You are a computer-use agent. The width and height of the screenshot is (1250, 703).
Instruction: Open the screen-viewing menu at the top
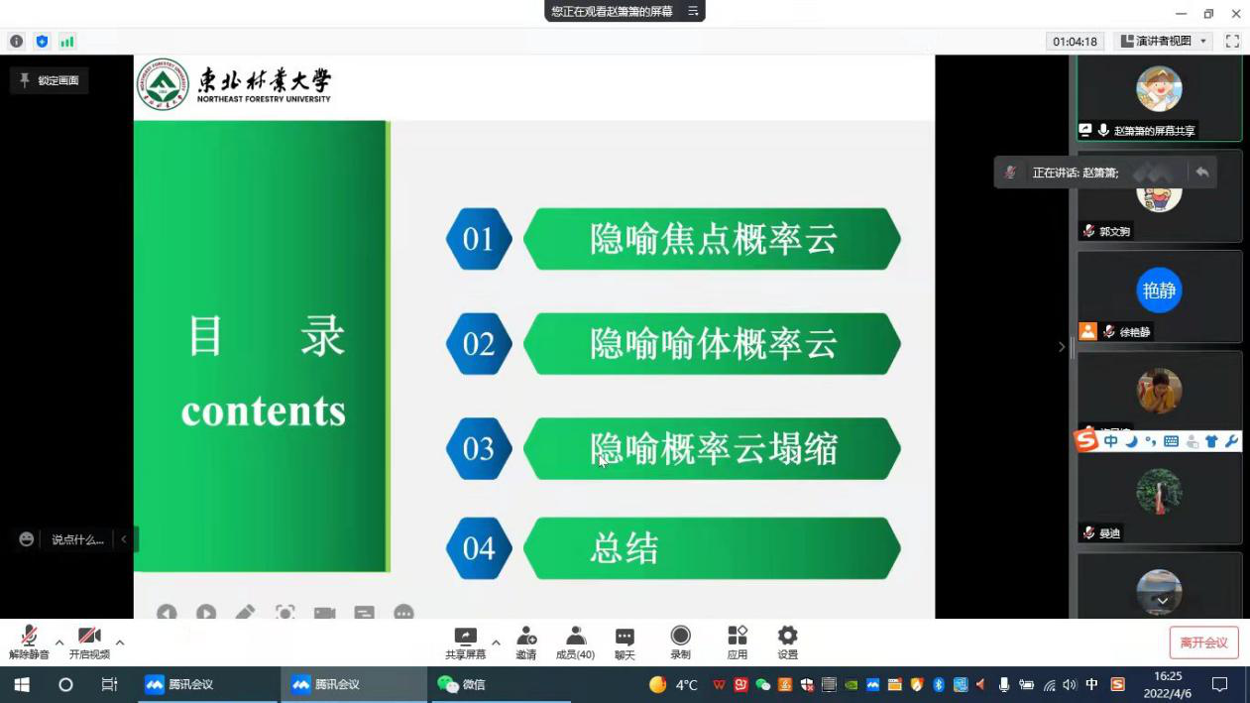693,12
